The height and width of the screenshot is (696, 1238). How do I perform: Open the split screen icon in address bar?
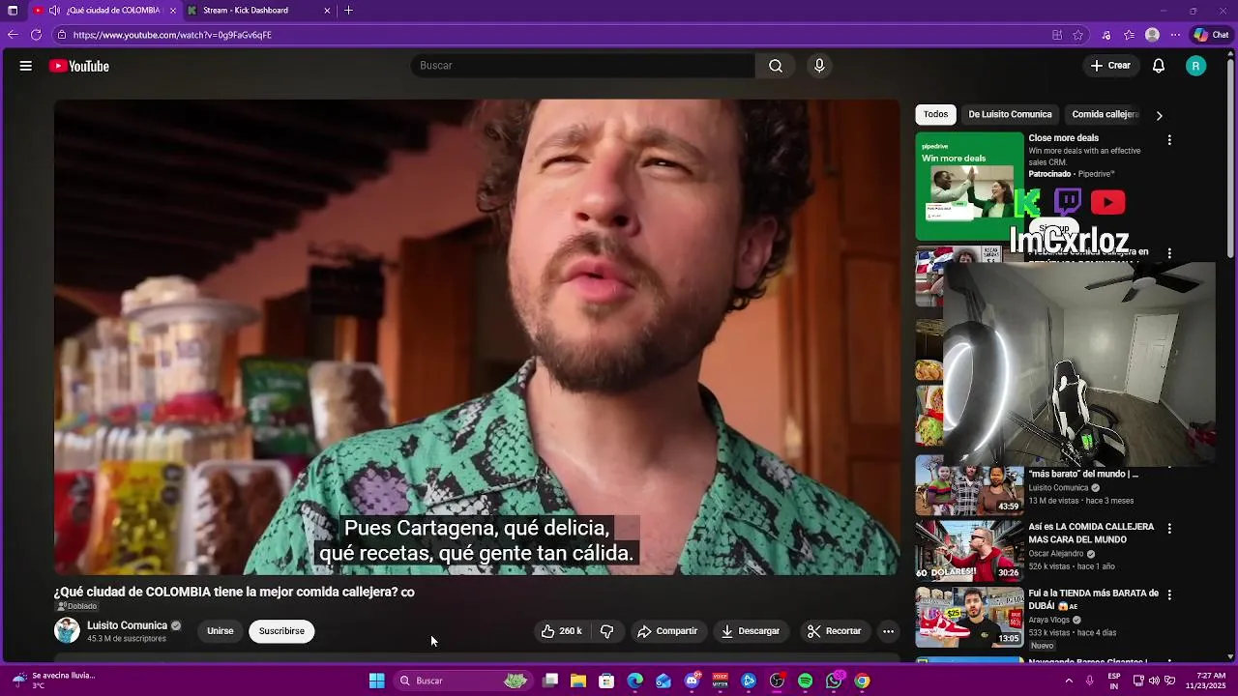click(1057, 35)
